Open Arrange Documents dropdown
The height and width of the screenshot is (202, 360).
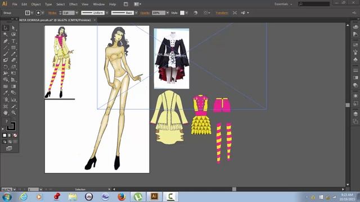(137, 4)
